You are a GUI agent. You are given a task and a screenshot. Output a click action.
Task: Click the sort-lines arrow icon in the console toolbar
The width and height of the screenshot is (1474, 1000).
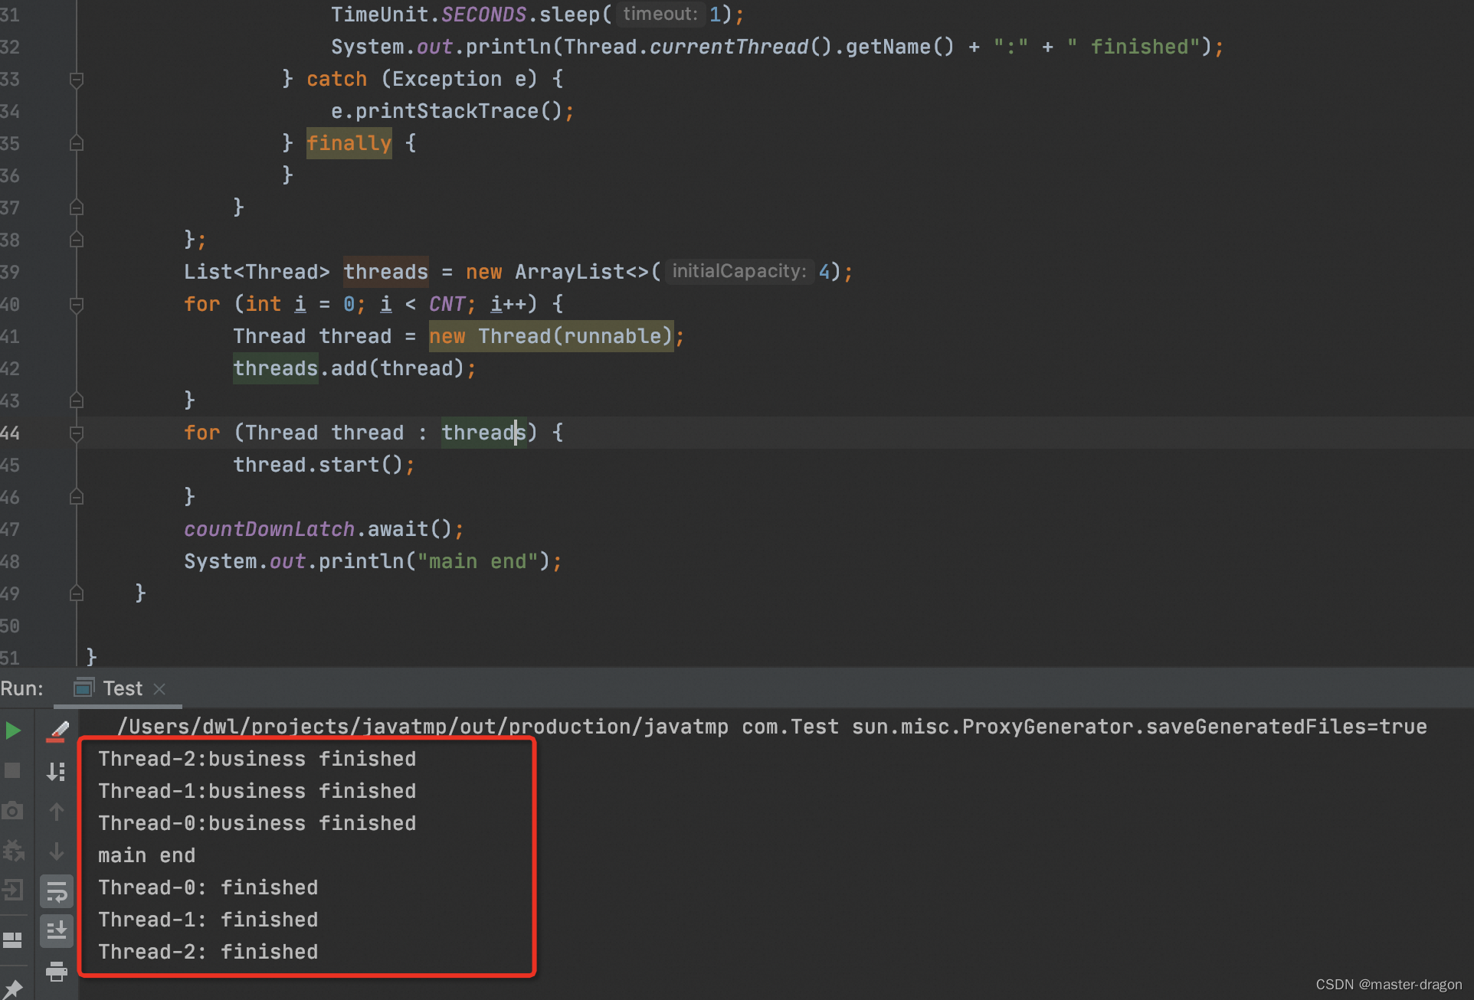pos(57,770)
